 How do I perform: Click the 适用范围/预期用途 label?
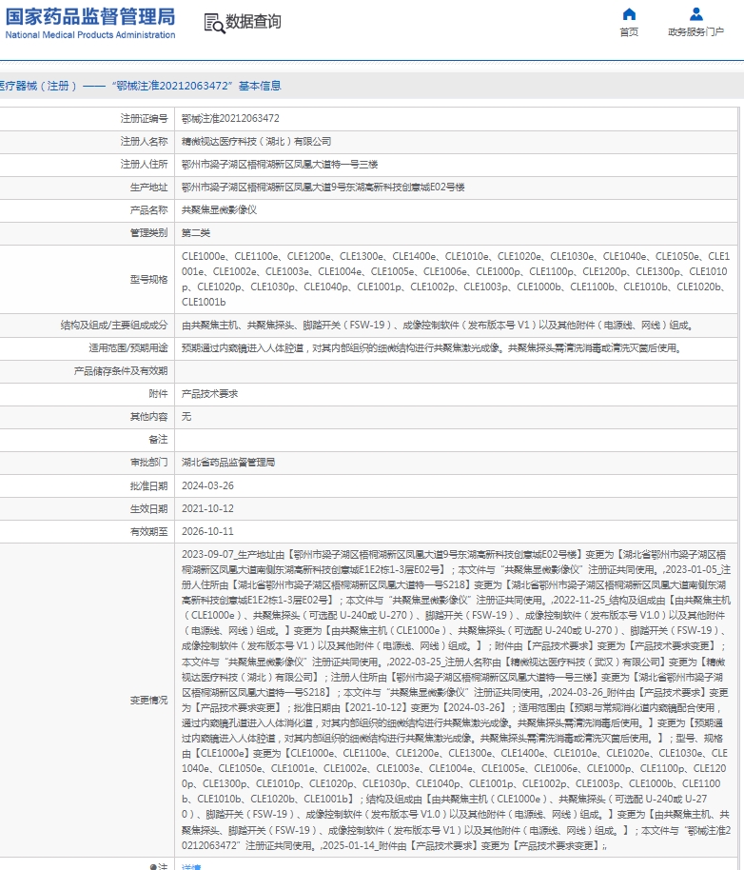(x=128, y=347)
